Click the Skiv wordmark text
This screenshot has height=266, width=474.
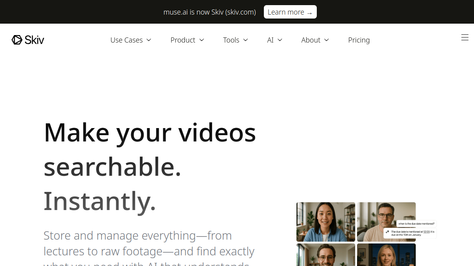click(x=34, y=40)
